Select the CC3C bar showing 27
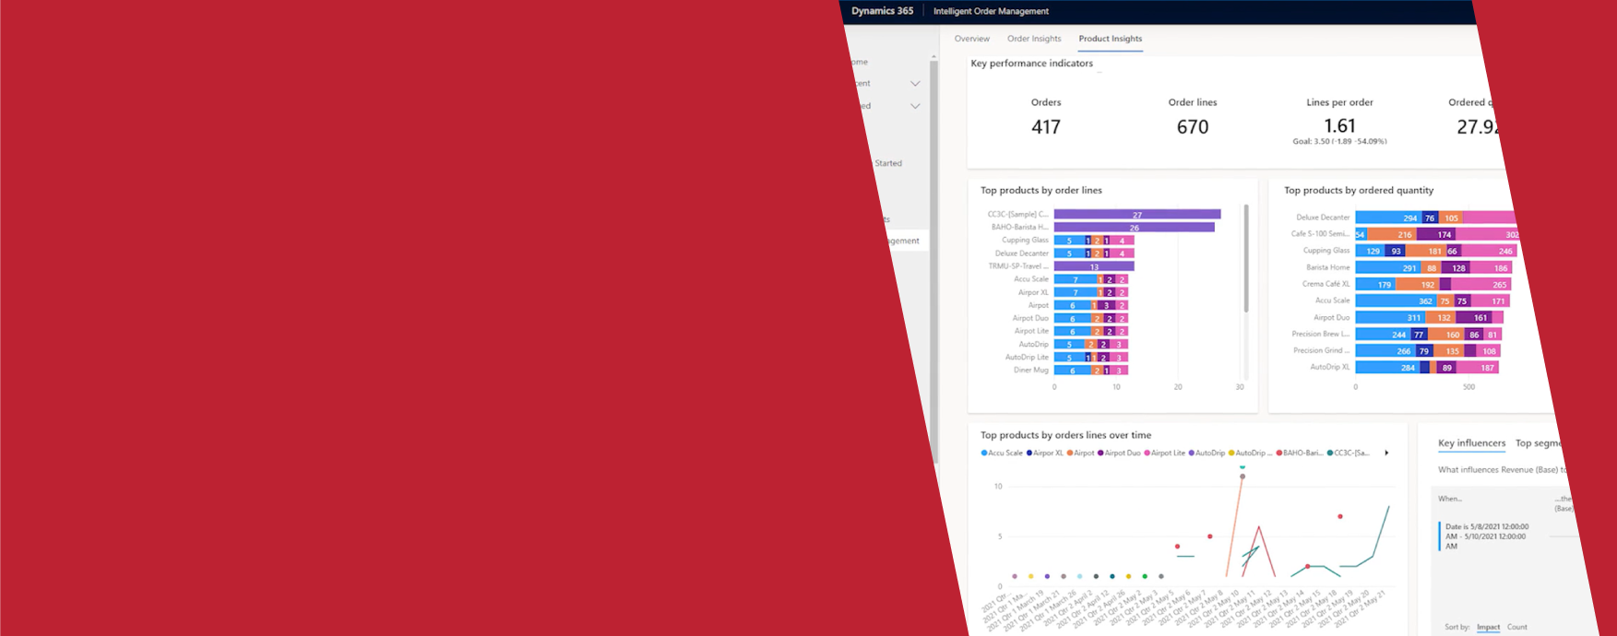The image size is (1617, 636). (1136, 214)
